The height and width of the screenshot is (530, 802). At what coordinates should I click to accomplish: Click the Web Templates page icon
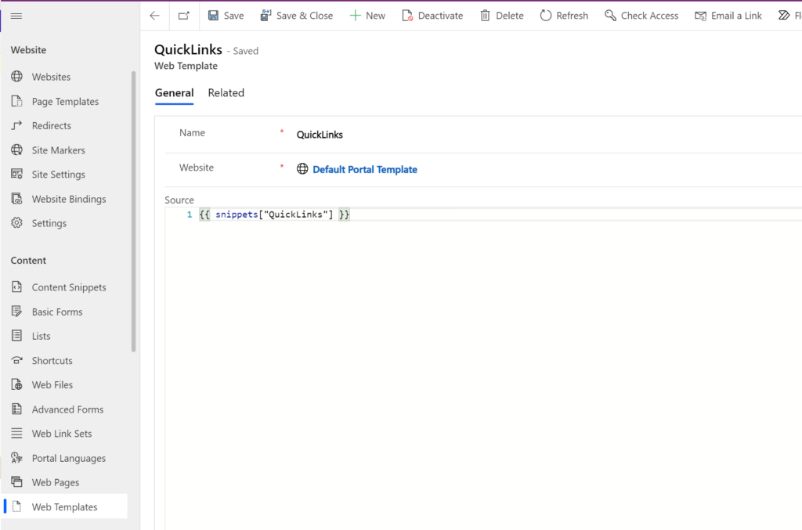17,507
